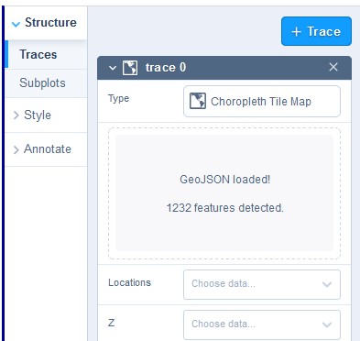This screenshot has width=360, height=341.
Task: Collapse trace 0 using its chevron
Action: pyautogui.click(x=113, y=68)
